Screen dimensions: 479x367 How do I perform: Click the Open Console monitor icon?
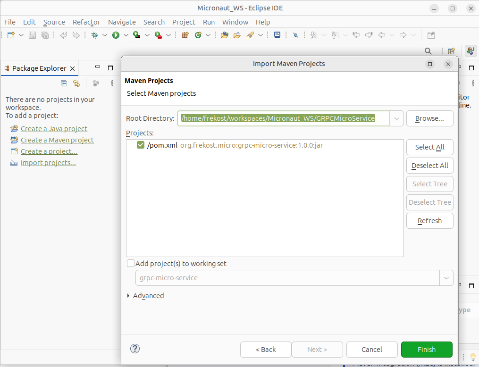coord(277,35)
